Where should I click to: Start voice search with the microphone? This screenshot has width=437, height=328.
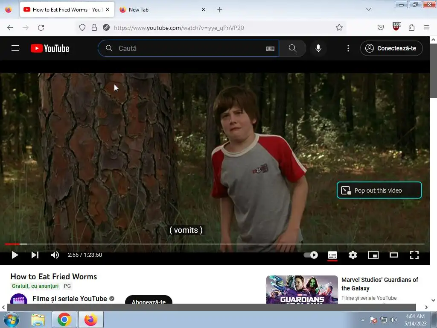(318, 48)
